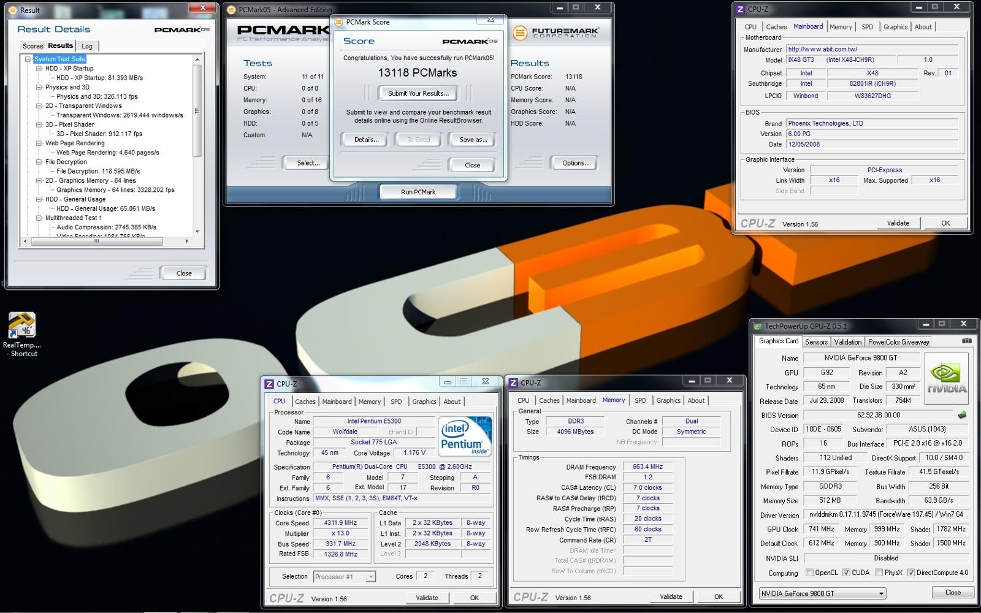
Task: Toggle the DirectCompute 4.0 checkbox
Action: [x=910, y=573]
